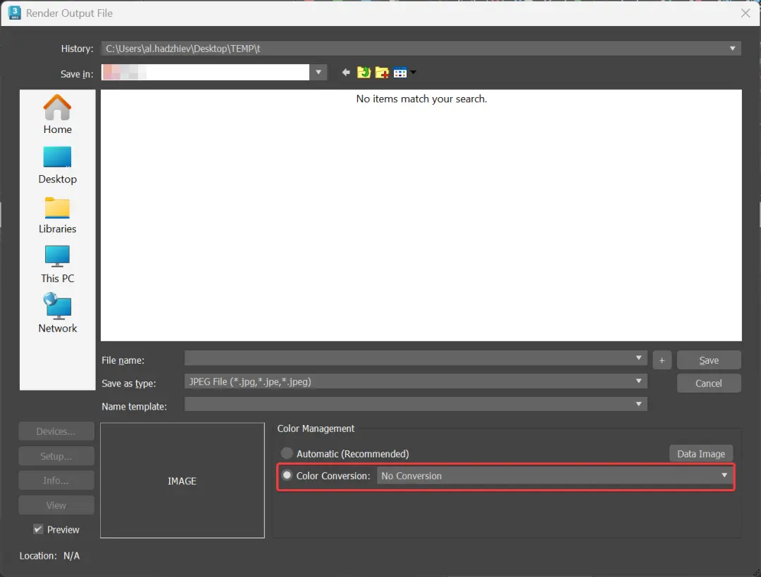Viewport: 761px width, 577px height.
Task: Click the Setup... button
Action: tap(56, 456)
